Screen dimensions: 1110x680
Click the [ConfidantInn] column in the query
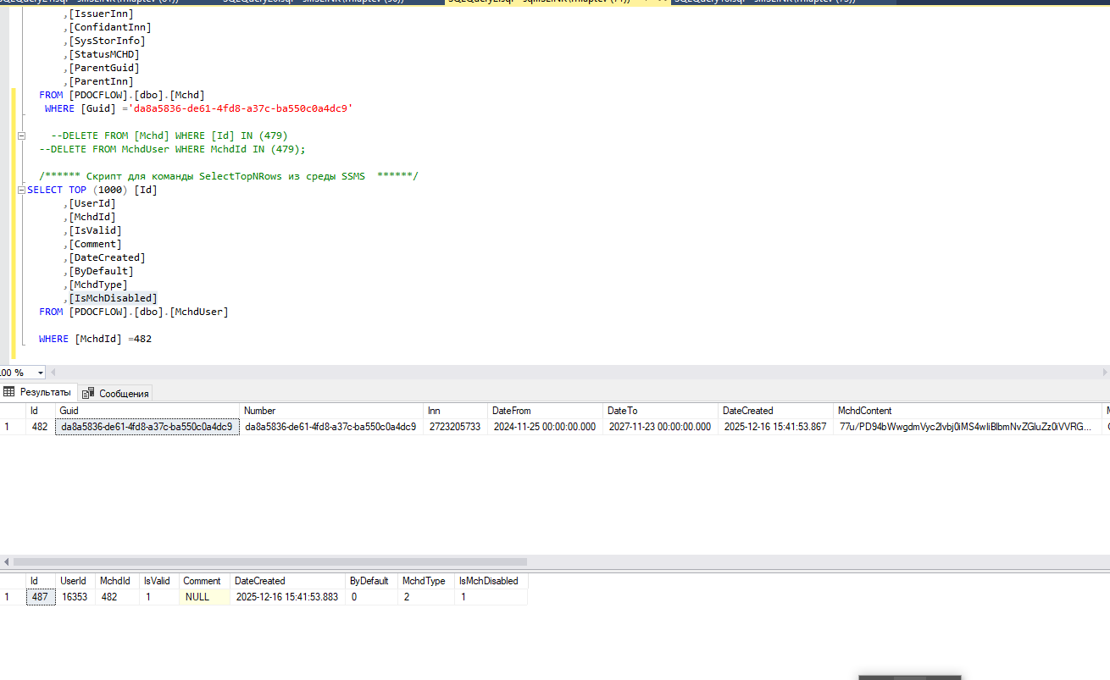(x=110, y=27)
